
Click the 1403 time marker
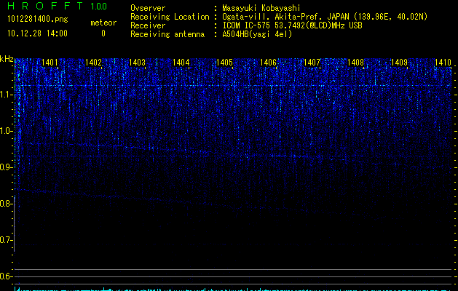click(x=138, y=63)
